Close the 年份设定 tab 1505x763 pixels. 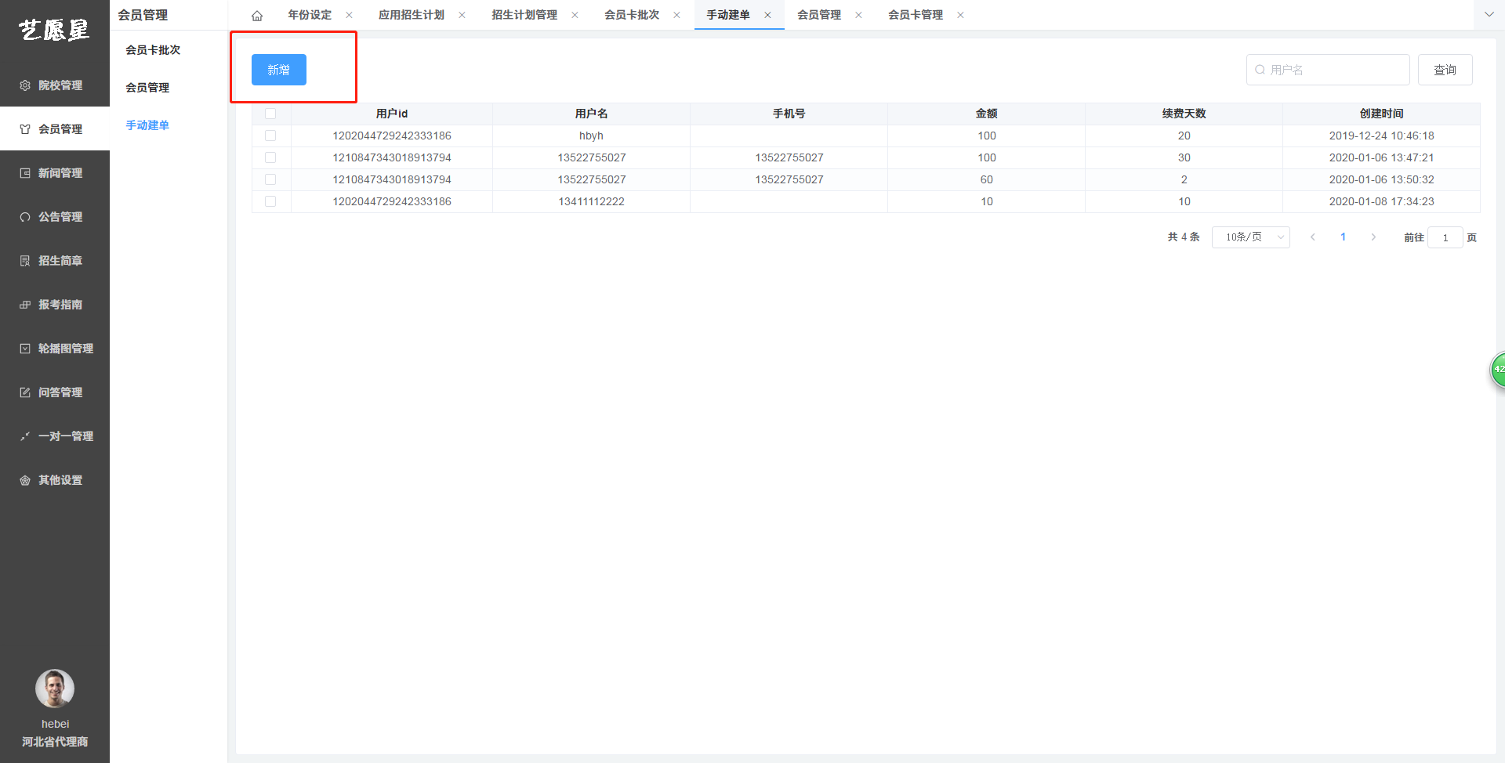pos(349,15)
